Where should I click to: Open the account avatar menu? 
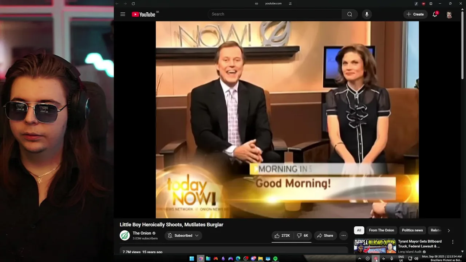point(449,14)
